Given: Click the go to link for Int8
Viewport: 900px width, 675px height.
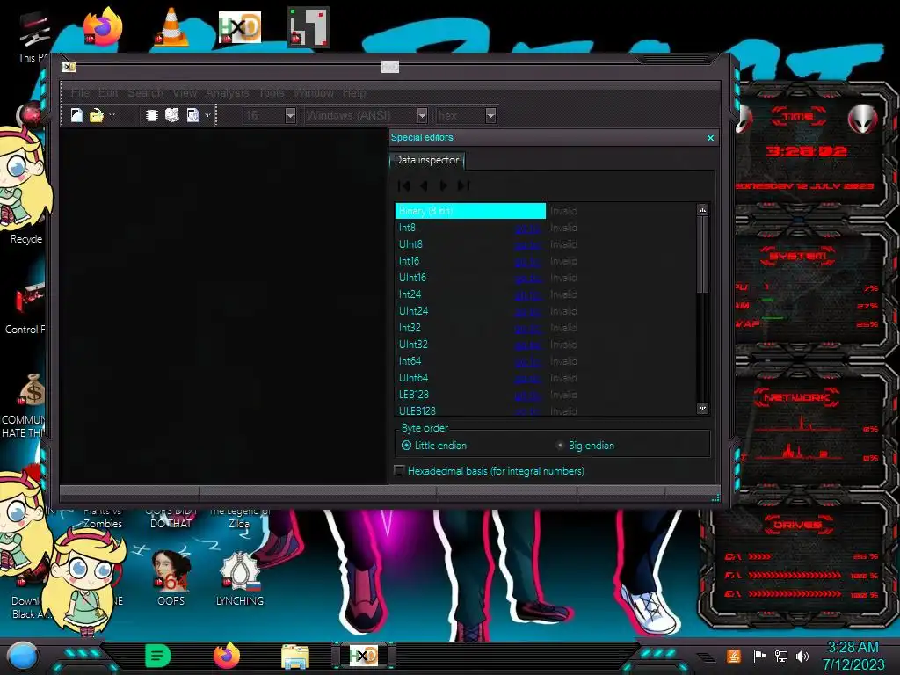Looking at the screenshot, I should pyautogui.click(x=527, y=229).
